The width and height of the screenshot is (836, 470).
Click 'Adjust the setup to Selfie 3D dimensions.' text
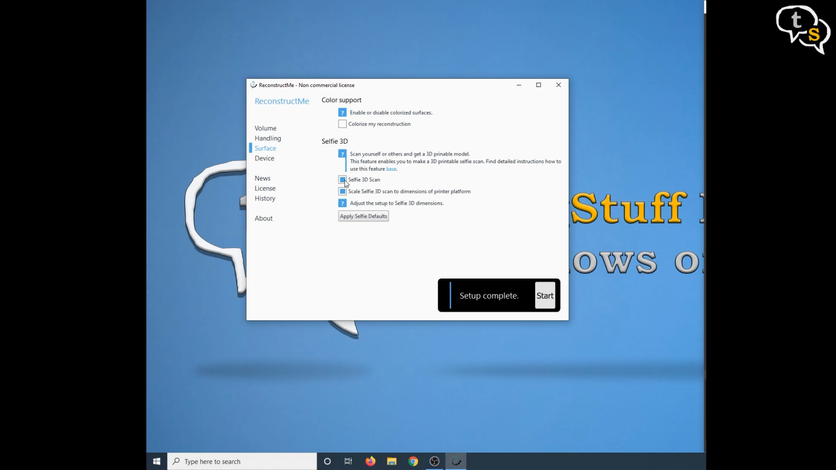click(397, 203)
